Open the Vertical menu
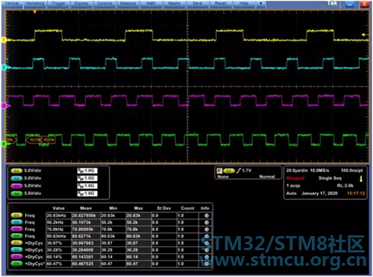The height and width of the screenshot is (277, 373). [x=12, y=4]
